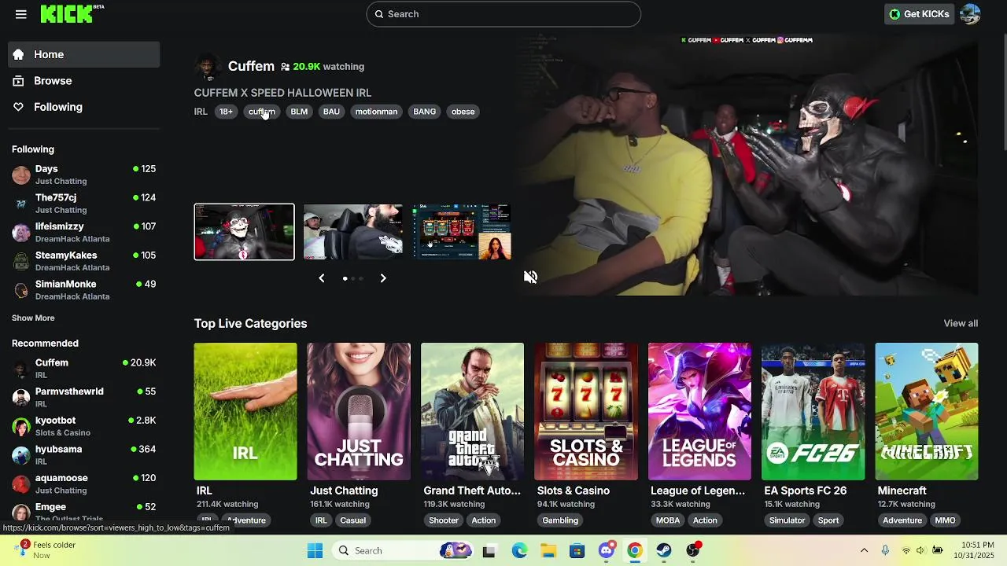Focus the Kick search field

point(503,14)
